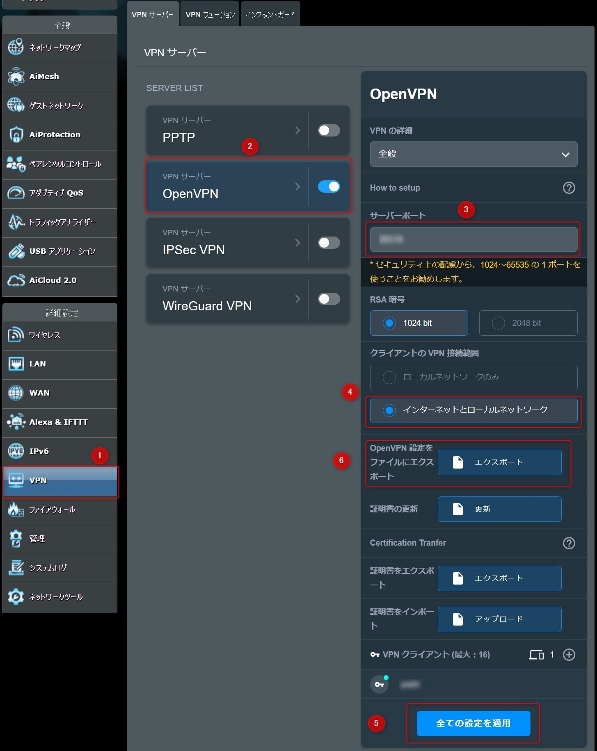Click the サーバーポート input field
This screenshot has width=597, height=751.
(x=473, y=239)
